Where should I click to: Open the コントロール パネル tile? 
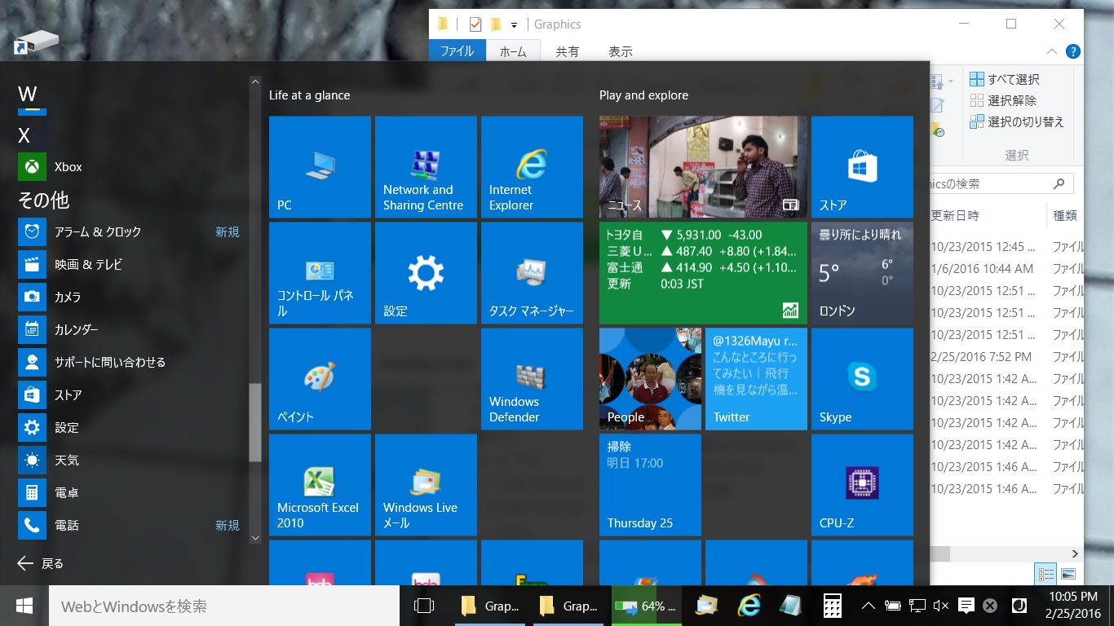(x=320, y=273)
